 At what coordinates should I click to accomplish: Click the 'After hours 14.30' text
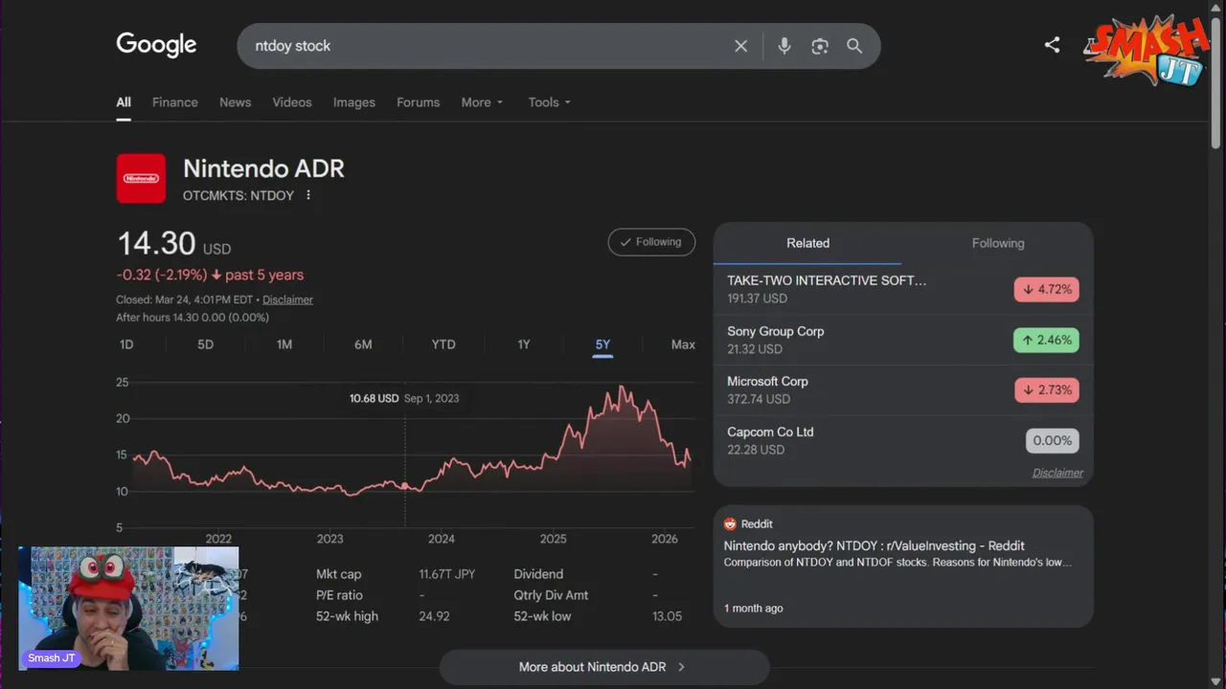(x=193, y=318)
